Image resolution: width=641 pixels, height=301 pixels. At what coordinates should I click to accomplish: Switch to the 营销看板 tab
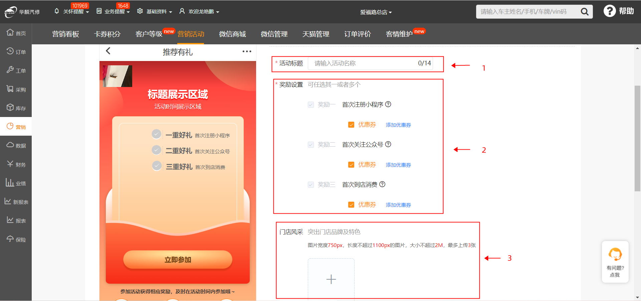[x=65, y=34]
